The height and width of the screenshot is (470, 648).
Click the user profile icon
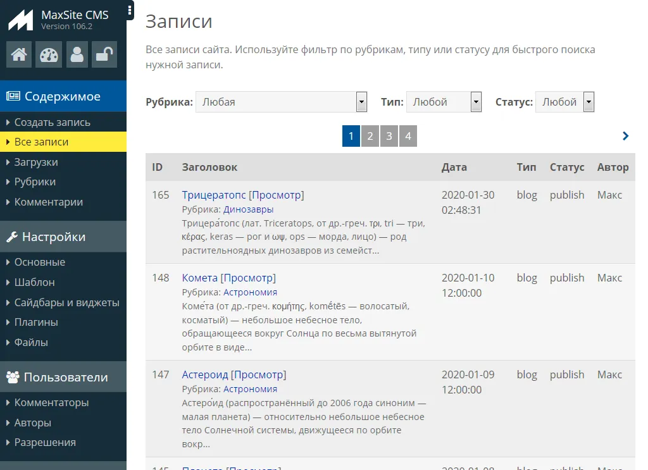pos(77,55)
